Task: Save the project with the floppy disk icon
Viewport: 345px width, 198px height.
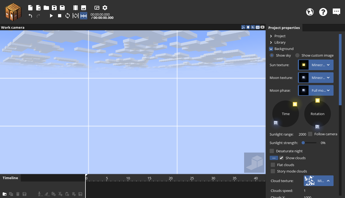Action: [x=54, y=8]
